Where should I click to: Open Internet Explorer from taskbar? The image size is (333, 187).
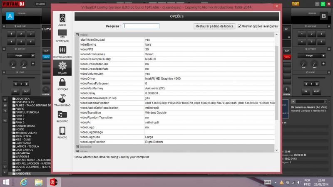(x=24, y=182)
